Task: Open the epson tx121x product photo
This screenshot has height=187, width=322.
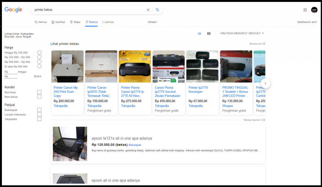Action: [70, 144]
